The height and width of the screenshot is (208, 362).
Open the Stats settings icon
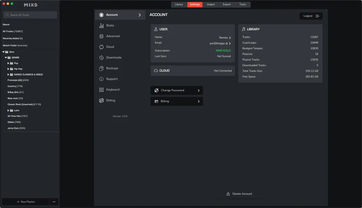101,26
